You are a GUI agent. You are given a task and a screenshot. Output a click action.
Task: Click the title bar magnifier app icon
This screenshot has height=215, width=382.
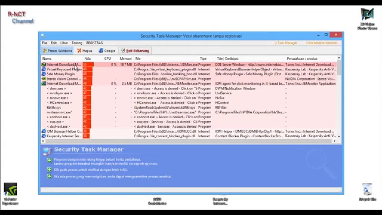coord(43,36)
